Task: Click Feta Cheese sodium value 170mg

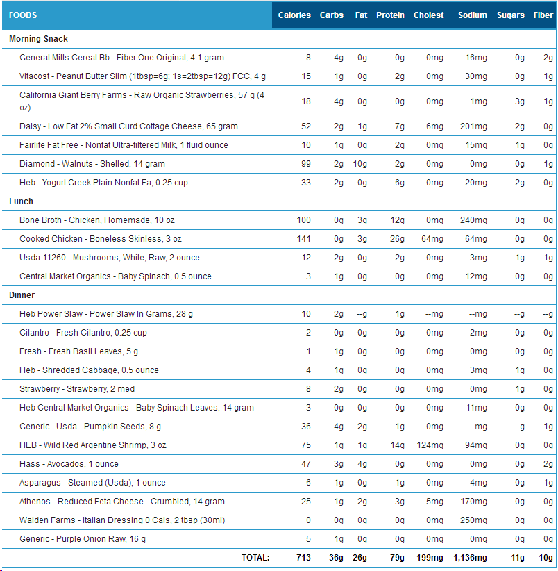Action: pyautogui.click(x=473, y=502)
